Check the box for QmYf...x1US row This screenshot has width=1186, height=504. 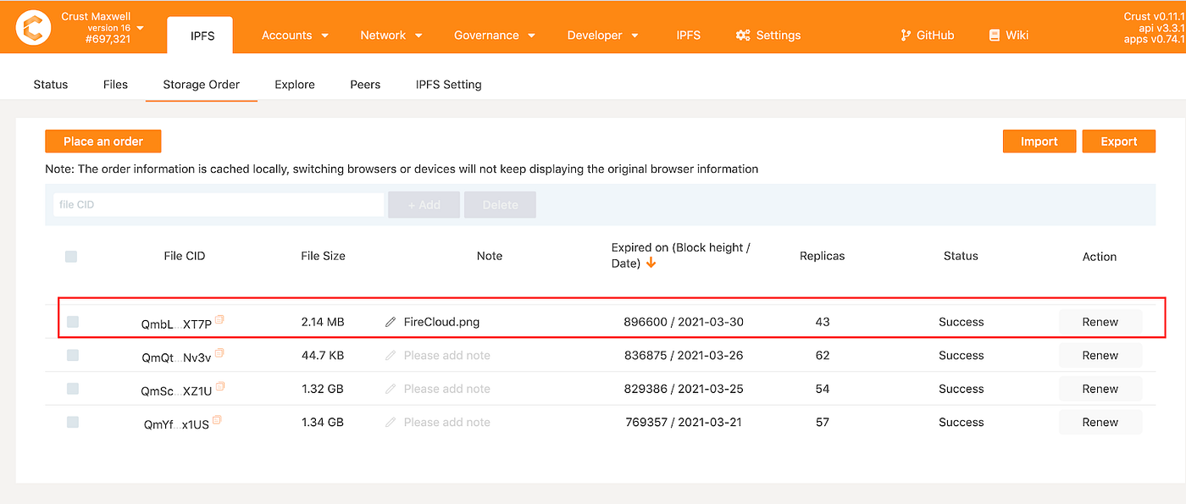pyautogui.click(x=73, y=422)
